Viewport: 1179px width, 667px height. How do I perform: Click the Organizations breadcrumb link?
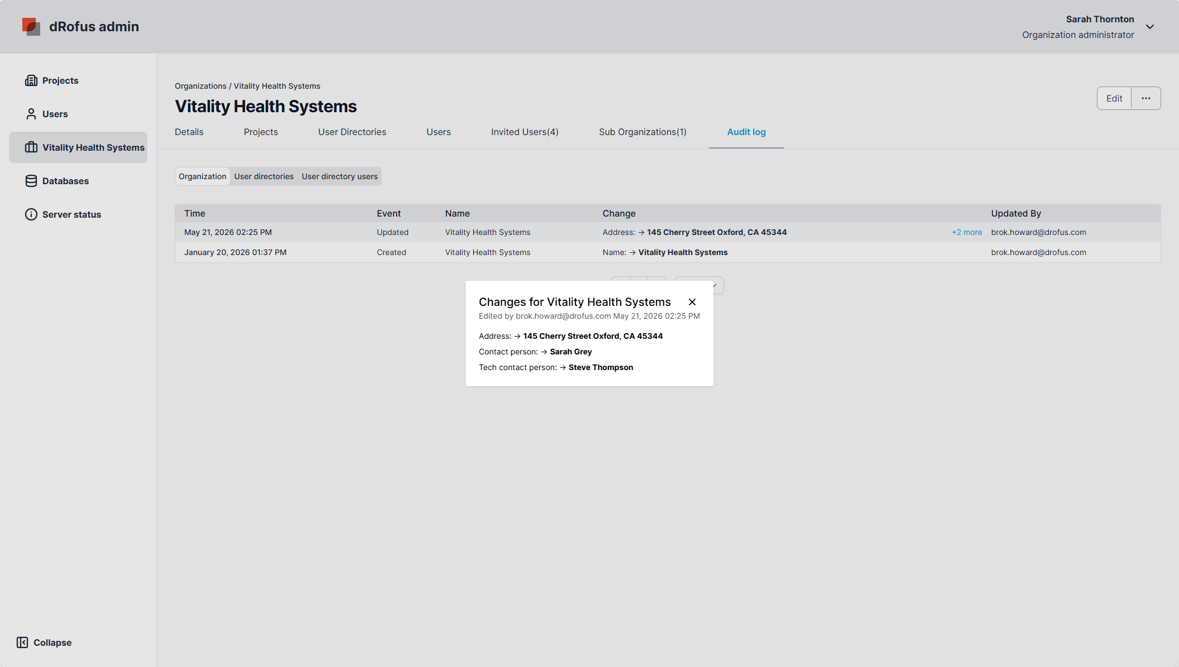200,86
